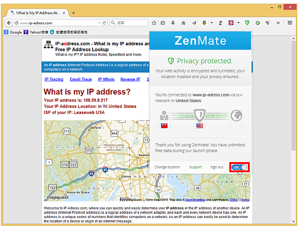Click the ODbL link under map
Screen dimensions: 303x230
[234, 200]
